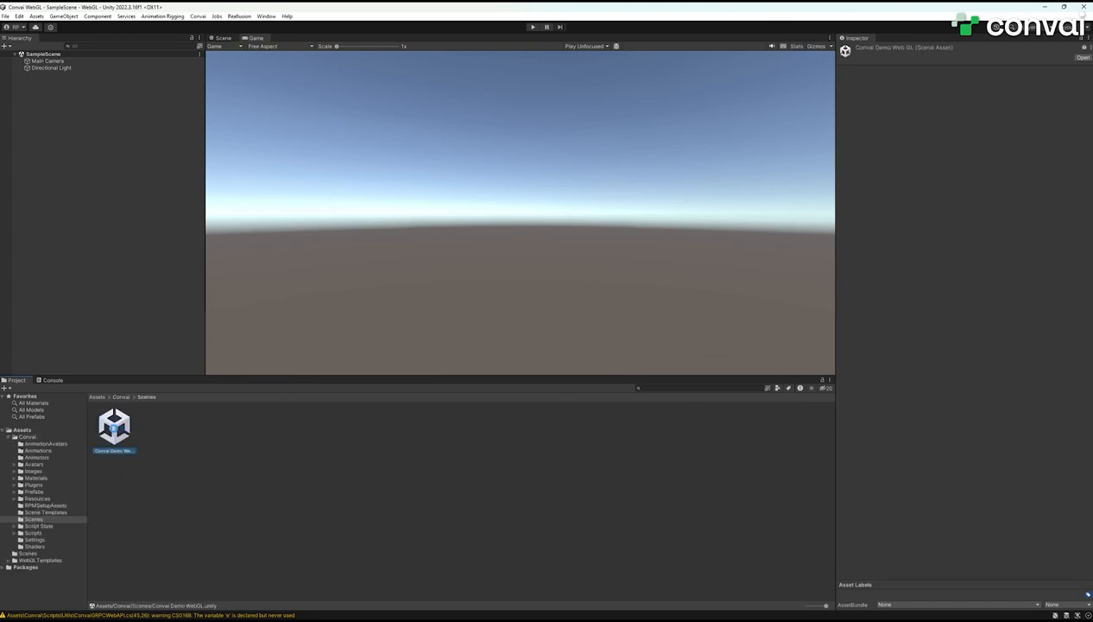
Task: Toggle the Hierarchy panel lock icon
Action: click(x=192, y=38)
